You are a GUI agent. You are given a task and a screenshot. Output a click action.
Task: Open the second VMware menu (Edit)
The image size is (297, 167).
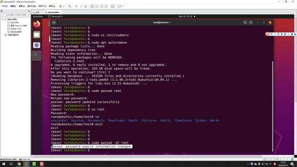13,6
